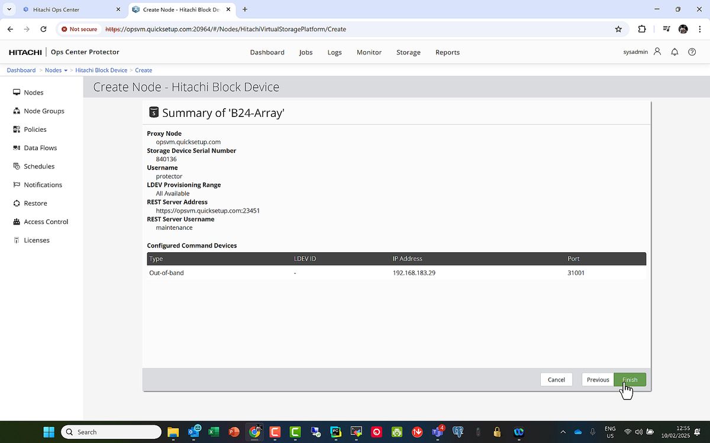Viewport: 710px width, 443px height.
Task: Click serial number 840136
Action: (166, 159)
